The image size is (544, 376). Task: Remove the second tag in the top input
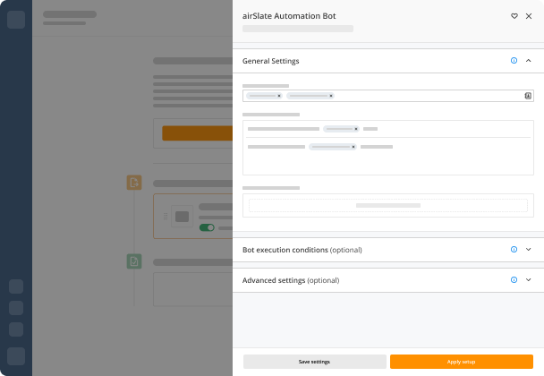(331, 96)
